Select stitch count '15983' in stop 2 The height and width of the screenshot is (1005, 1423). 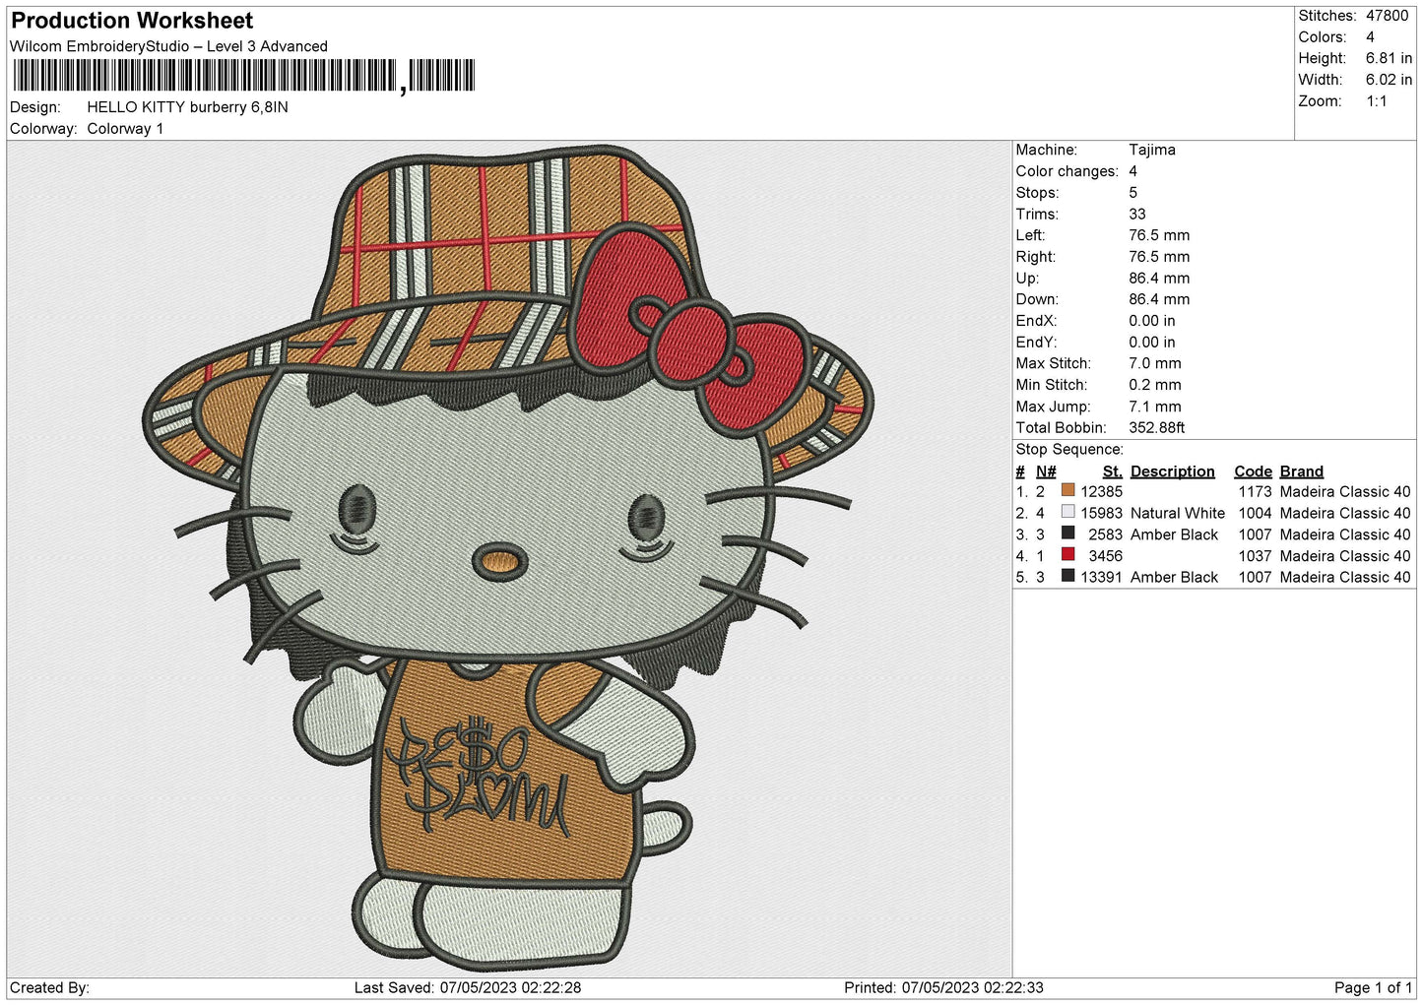[x=1102, y=513]
